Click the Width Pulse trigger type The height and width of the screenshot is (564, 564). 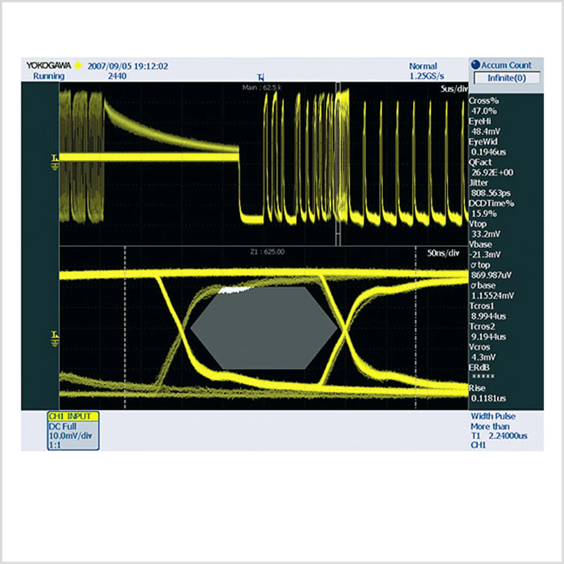493,416
